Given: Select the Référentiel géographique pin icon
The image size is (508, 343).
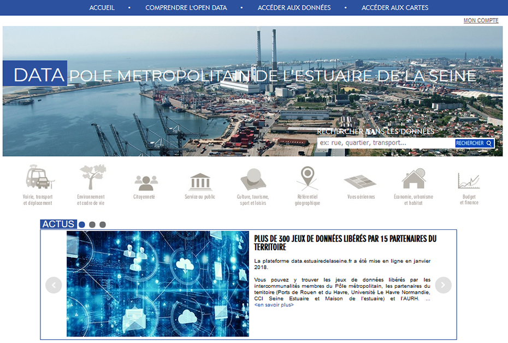Looking at the screenshot, I should (x=308, y=178).
